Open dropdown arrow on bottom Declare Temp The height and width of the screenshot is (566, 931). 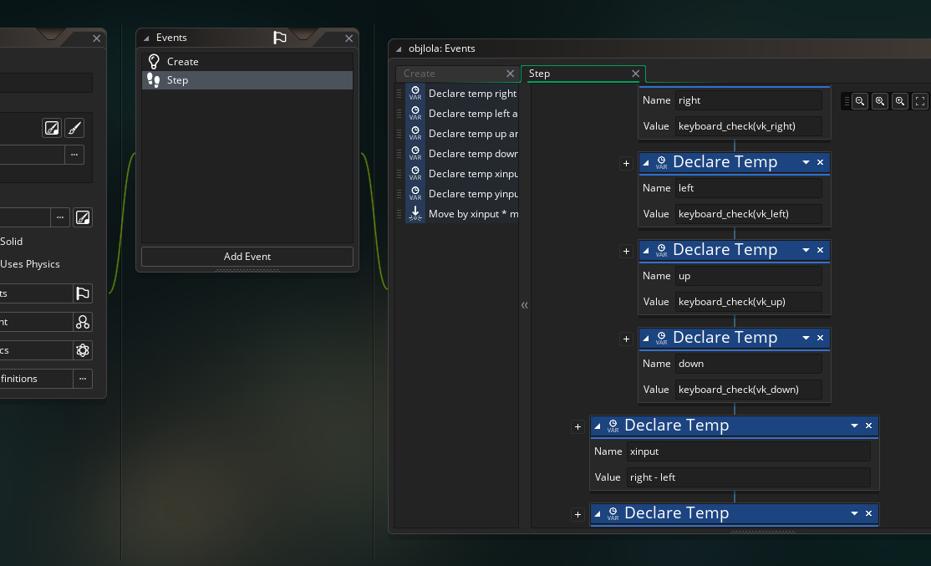tap(854, 513)
